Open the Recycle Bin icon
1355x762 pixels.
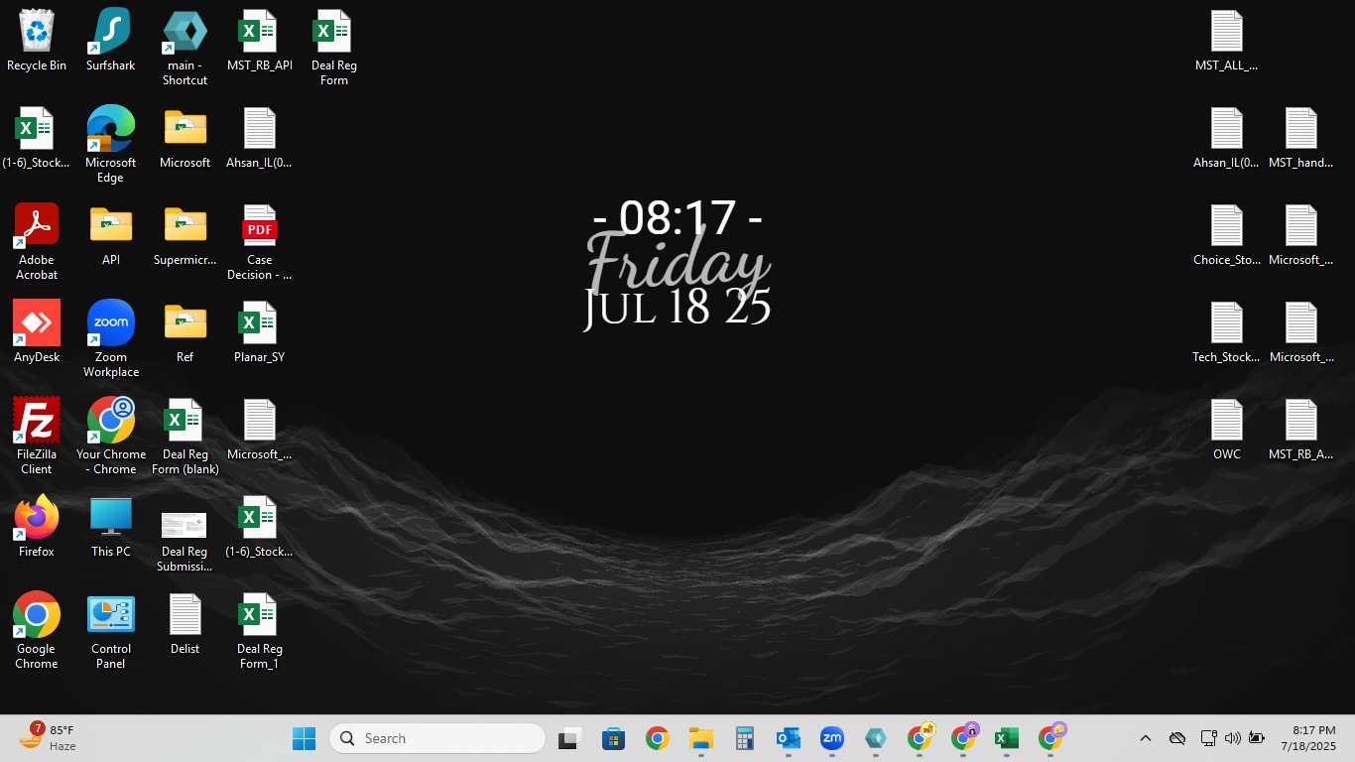coord(37,41)
